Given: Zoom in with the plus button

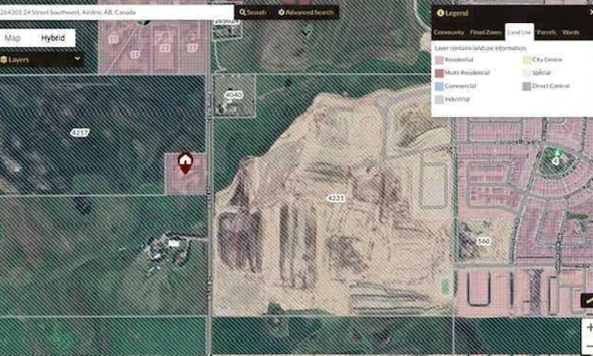Looking at the screenshot, I should click(x=588, y=328).
